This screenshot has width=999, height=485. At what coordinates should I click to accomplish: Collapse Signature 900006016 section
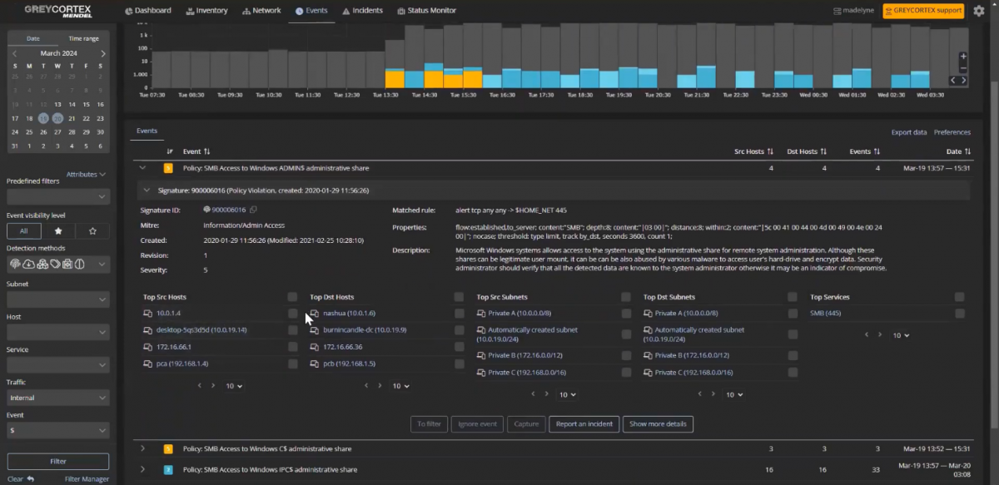(x=148, y=191)
